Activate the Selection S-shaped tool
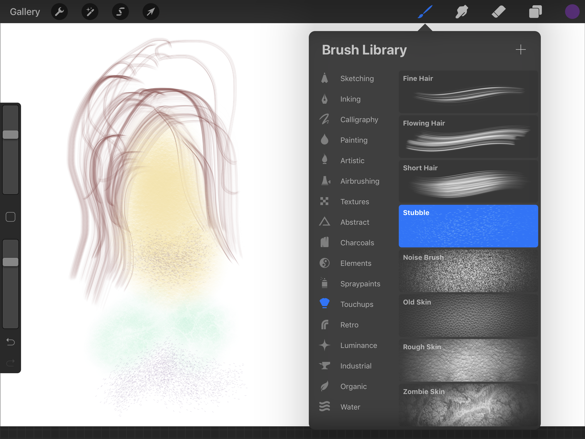This screenshot has height=439, width=585. 120,12
